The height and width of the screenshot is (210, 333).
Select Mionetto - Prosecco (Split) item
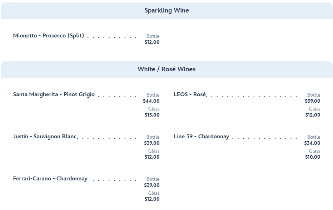[49, 36]
